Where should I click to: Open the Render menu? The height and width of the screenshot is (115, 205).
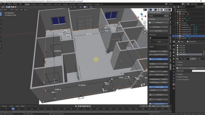[9, 4]
